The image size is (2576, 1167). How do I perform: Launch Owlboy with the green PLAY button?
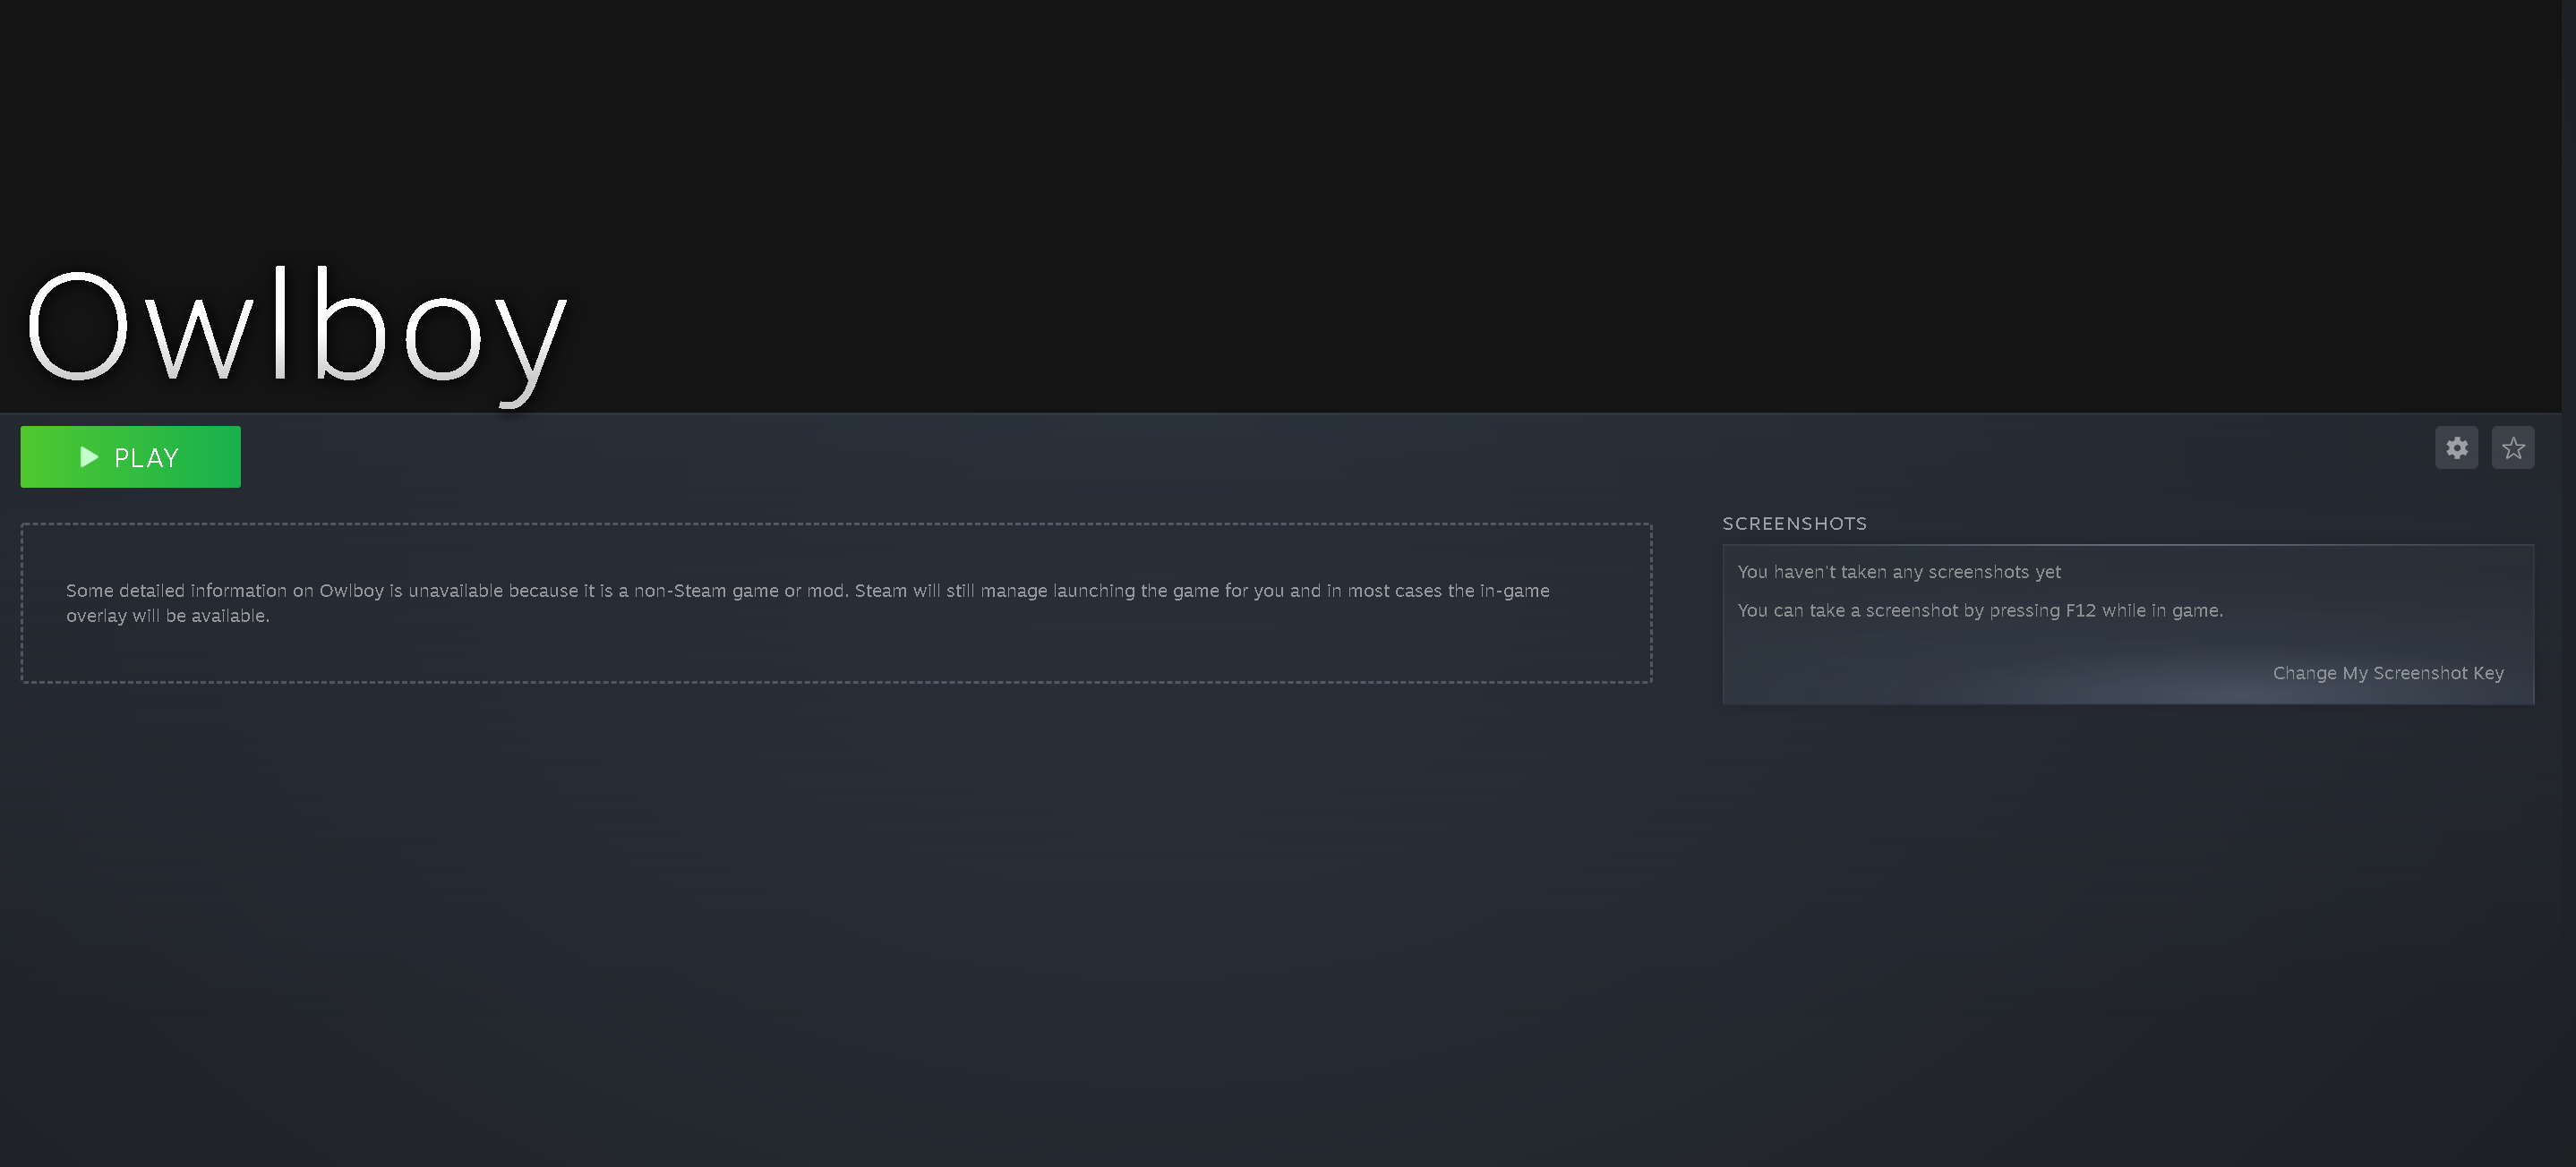130,456
